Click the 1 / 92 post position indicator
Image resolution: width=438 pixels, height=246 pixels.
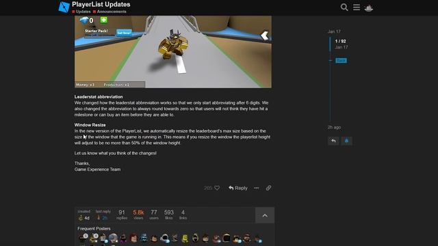tap(341, 41)
